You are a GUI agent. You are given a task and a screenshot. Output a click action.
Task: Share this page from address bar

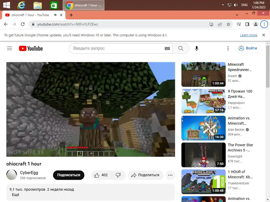(x=220, y=24)
